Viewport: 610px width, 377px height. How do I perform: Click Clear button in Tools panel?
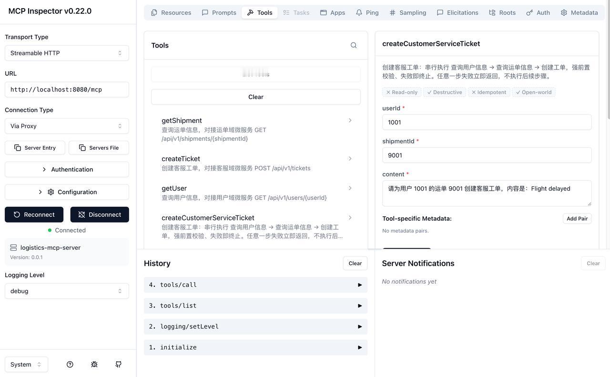point(256,97)
